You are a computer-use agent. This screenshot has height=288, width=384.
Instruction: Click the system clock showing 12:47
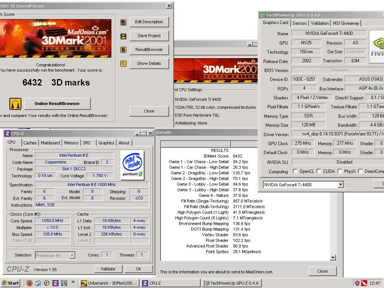point(375,283)
